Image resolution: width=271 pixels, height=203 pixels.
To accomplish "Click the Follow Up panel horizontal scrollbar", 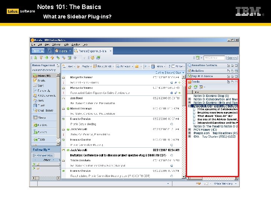I will [x=46, y=178].
